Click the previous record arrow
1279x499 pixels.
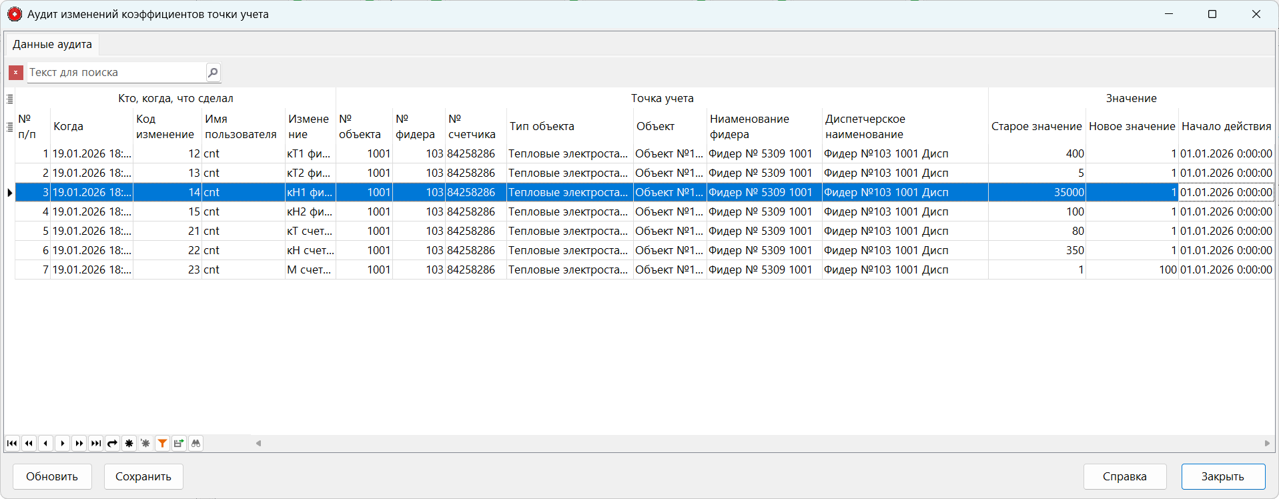coord(45,444)
